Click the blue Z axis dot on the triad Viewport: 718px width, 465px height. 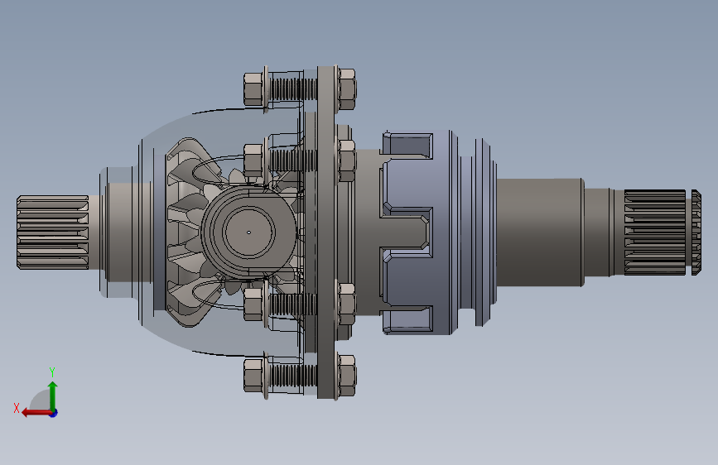pyautogui.click(x=54, y=413)
